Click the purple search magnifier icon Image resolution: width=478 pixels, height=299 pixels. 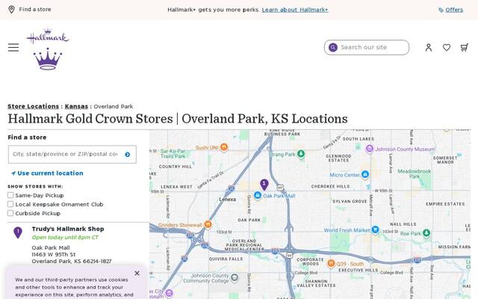tap(333, 47)
